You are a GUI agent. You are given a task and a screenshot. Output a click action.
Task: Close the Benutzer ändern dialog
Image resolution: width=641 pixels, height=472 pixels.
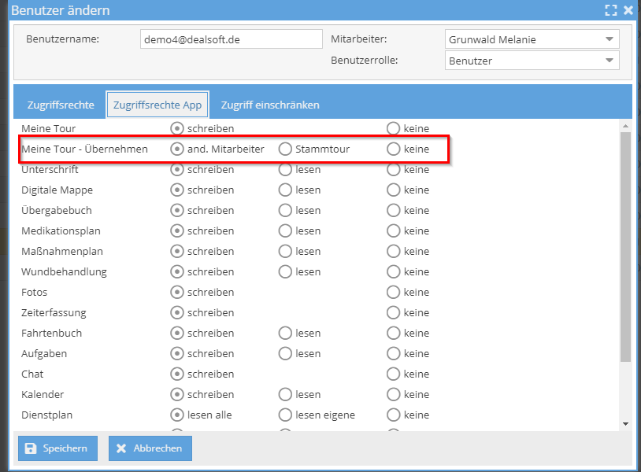coord(628,10)
